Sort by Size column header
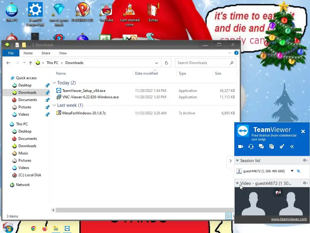Image resolution: width=310 pixels, height=233 pixels. tap(218, 73)
